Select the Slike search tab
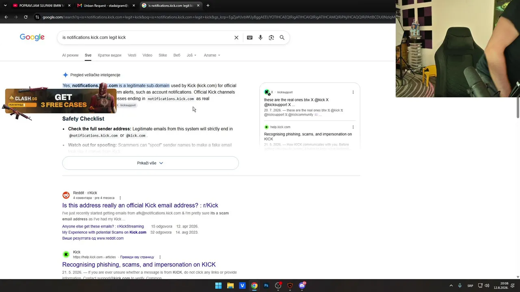The image size is (520, 292). click(x=163, y=55)
